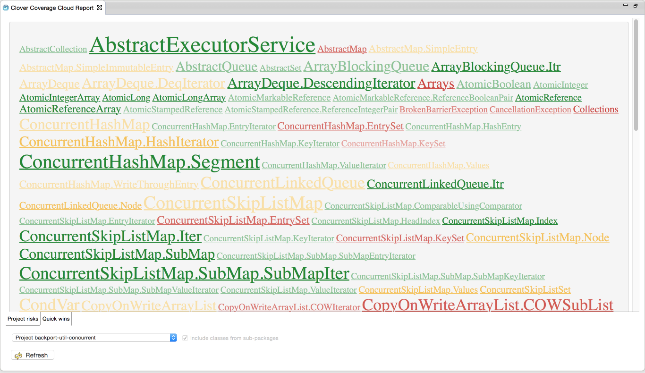Select the ConcurrentLinkedQueue.Itr link

click(x=435, y=184)
